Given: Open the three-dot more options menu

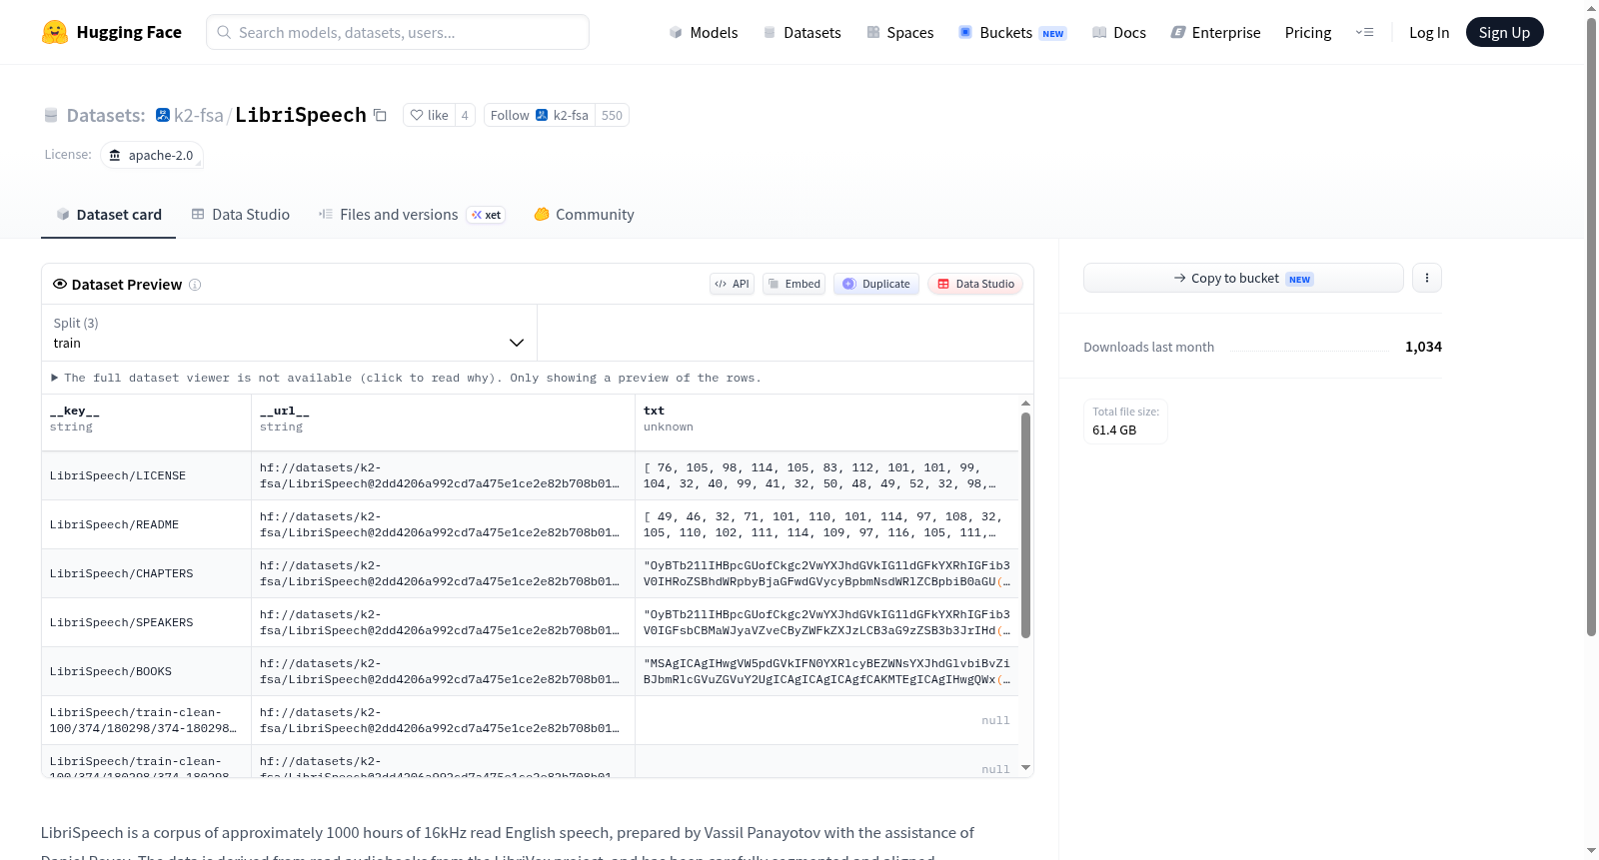Looking at the screenshot, I should point(1427,278).
